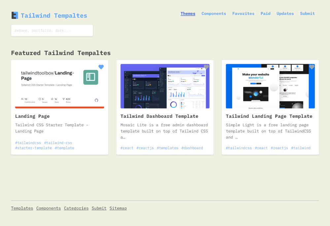Click GitHub icon in Landing Page thumbnail
The image size is (330, 226).
[x=96, y=100]
